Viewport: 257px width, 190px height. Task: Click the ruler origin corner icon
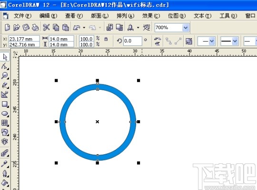click(15, 53)
